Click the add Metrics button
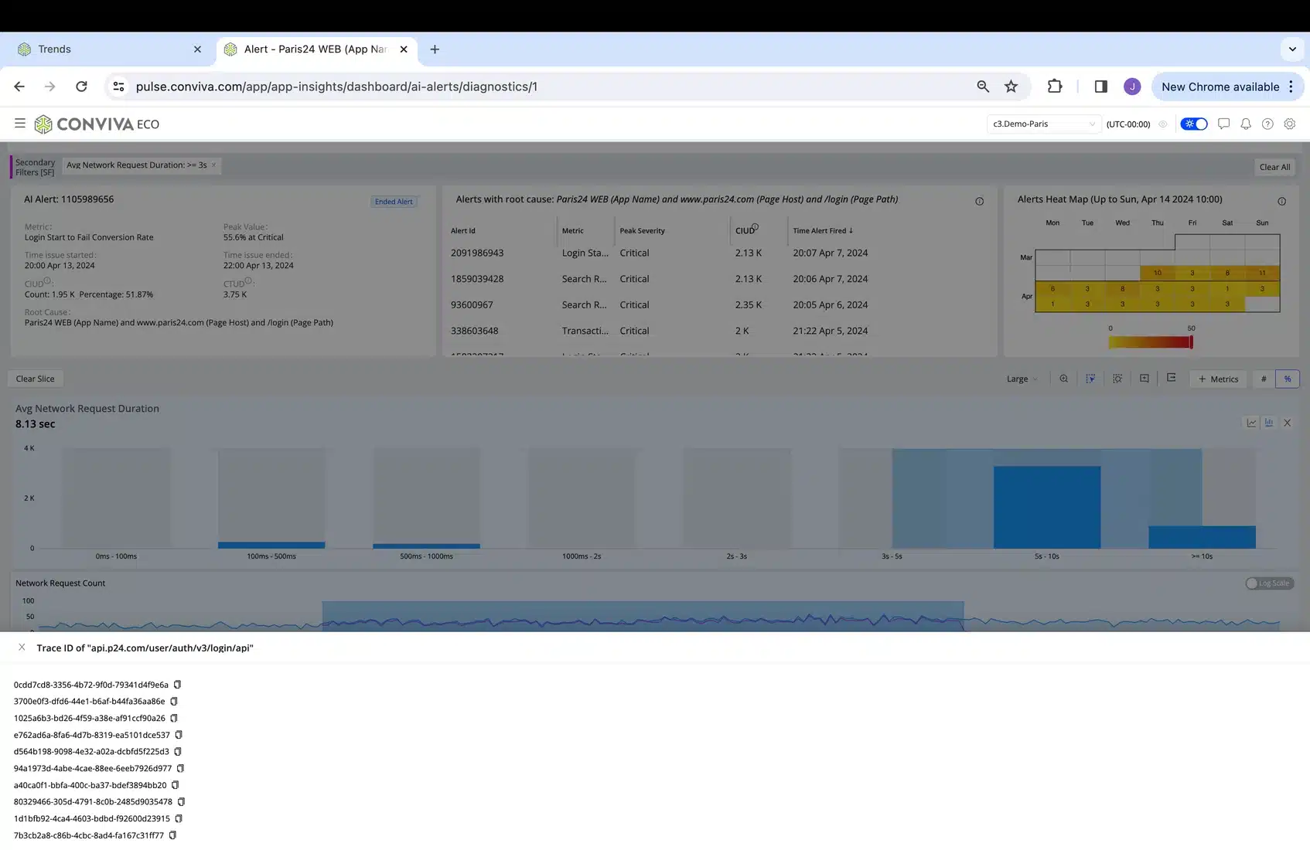 click(1218, 379)
